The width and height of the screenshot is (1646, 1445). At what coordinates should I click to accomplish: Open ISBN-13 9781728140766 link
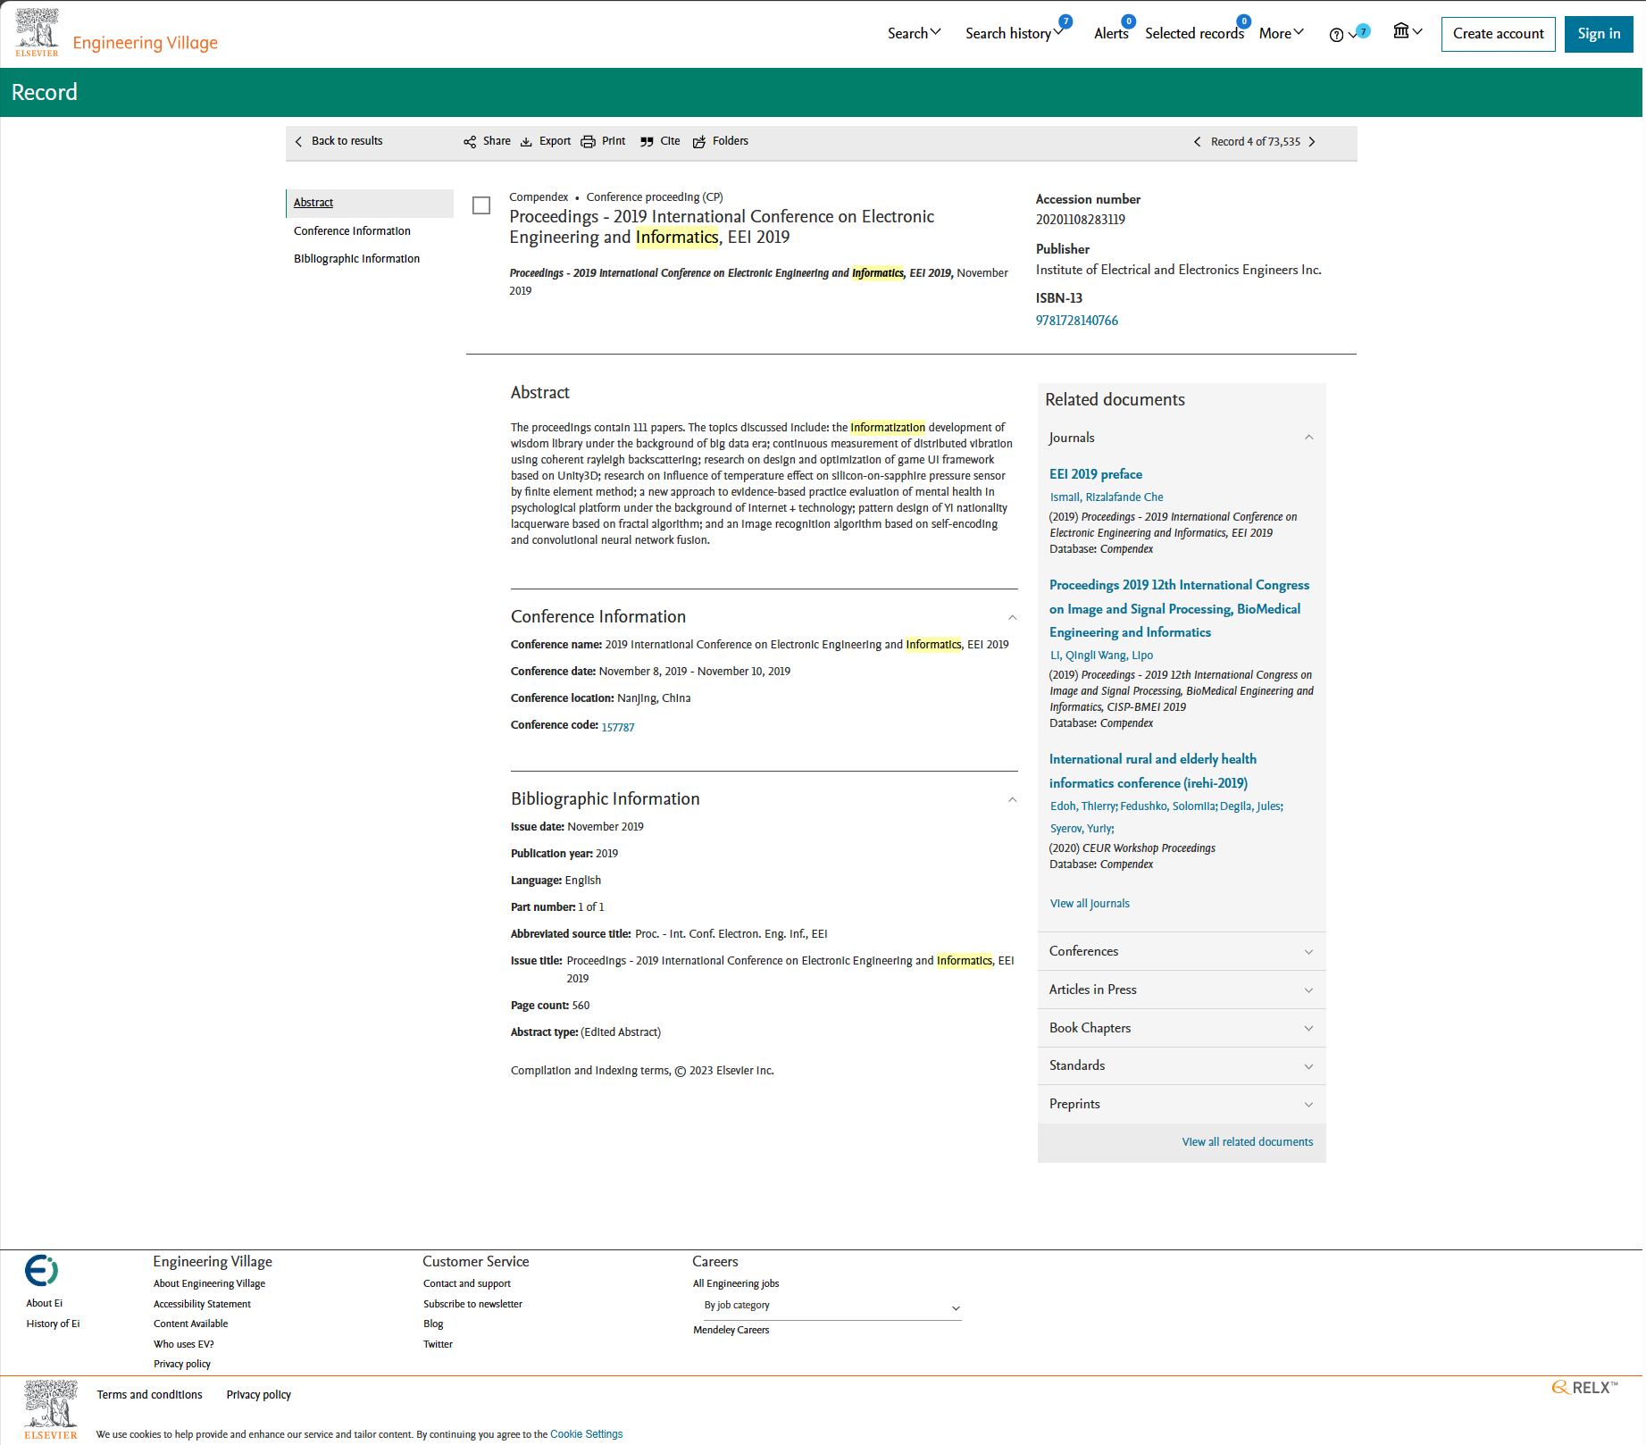click(x=1076, y=321)
